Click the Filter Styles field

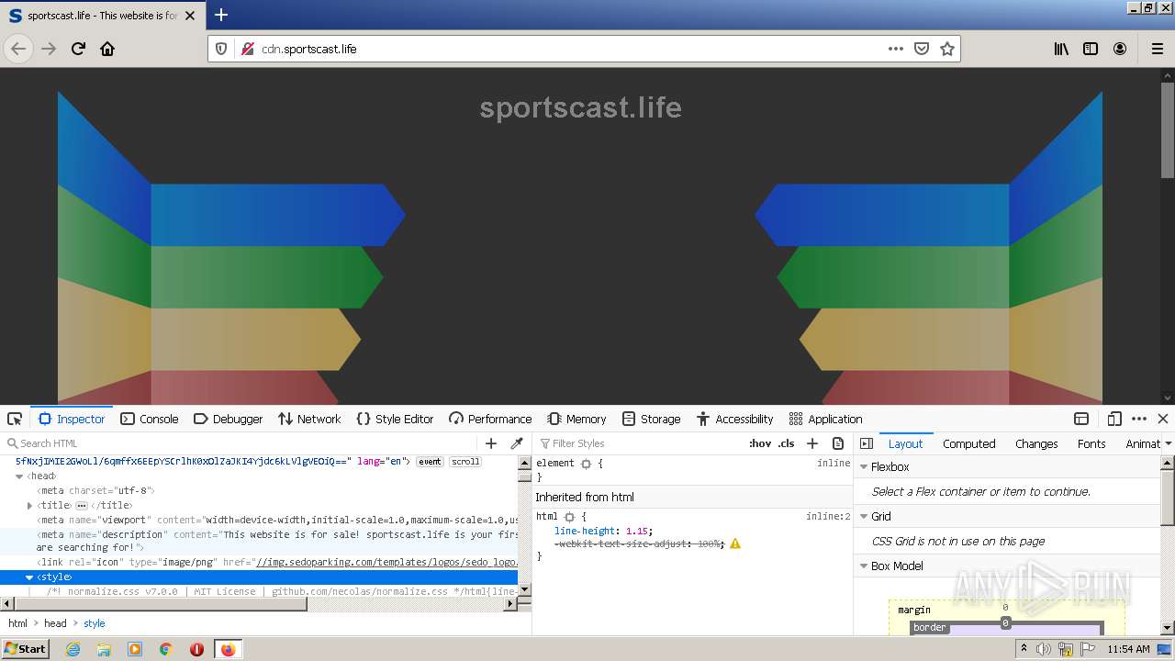[638, 443]
